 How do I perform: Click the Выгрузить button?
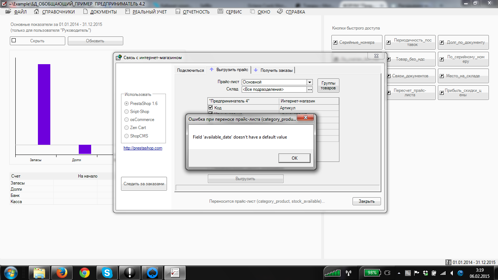pyautogui.click(x=245, y=179)
